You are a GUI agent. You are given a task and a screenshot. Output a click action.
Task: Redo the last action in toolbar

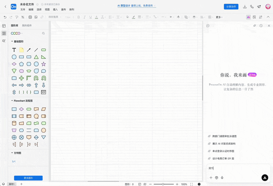11,17
